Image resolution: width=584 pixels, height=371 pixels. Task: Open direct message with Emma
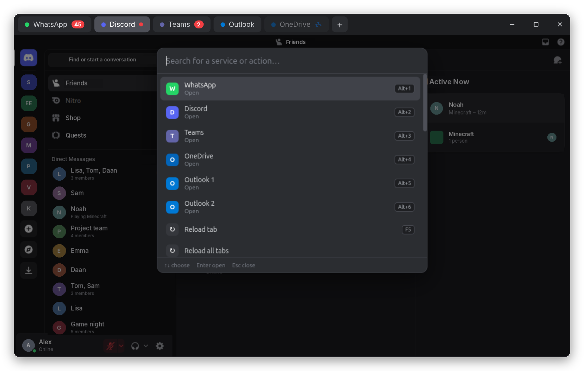(102, 251)
